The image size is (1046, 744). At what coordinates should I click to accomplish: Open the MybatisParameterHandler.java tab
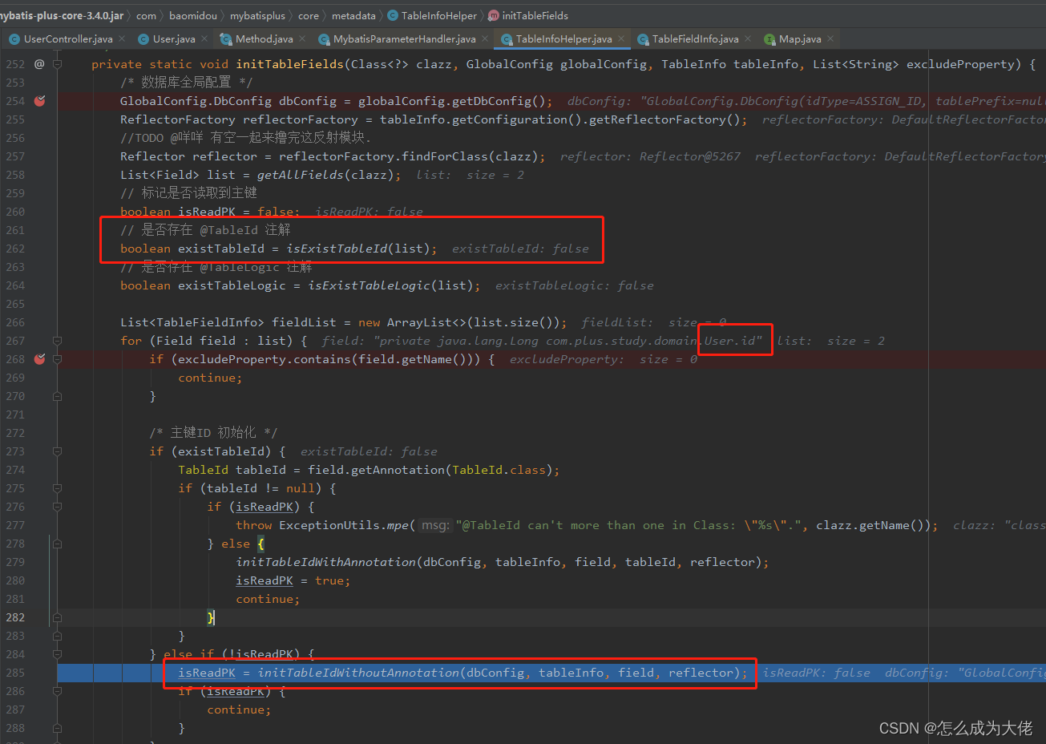tap(405, 38)
